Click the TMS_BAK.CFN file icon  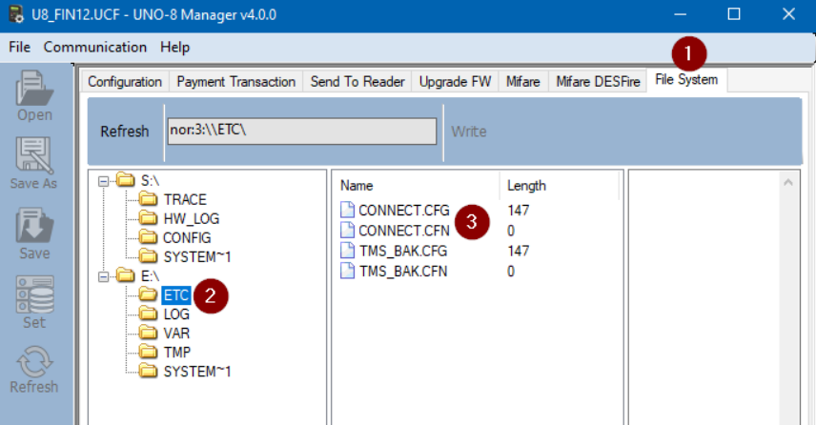pyautogui.click(x=347, y=271)
